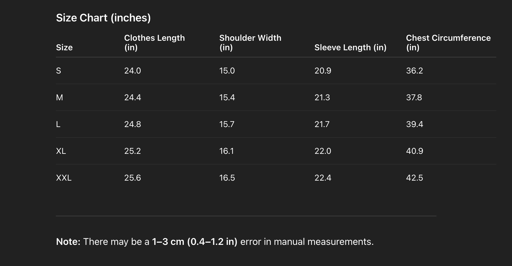Click the 40.9 chest circumference value
This screenshot has width=512, height=266.
414,151
